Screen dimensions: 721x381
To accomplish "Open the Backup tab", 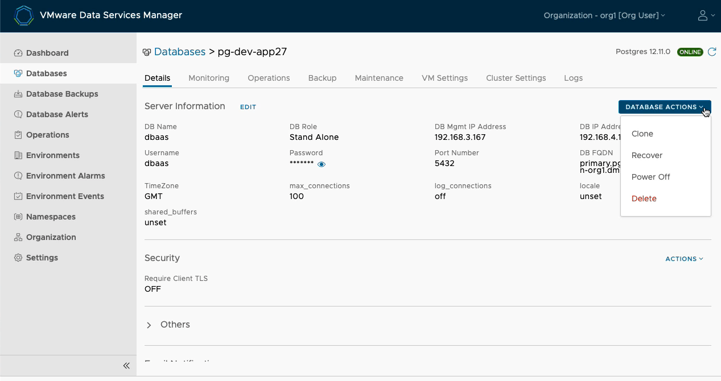I will [x=322, y=78].
